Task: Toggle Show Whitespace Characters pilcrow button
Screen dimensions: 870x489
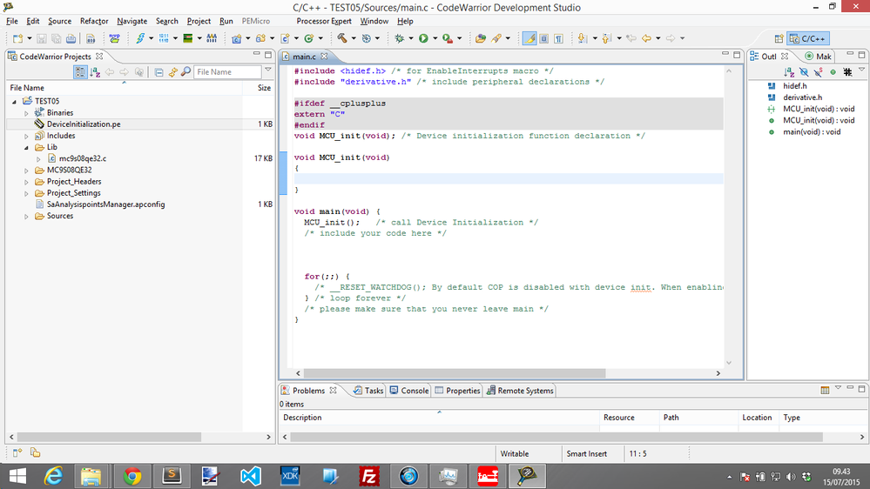Action: coord(557,38)
